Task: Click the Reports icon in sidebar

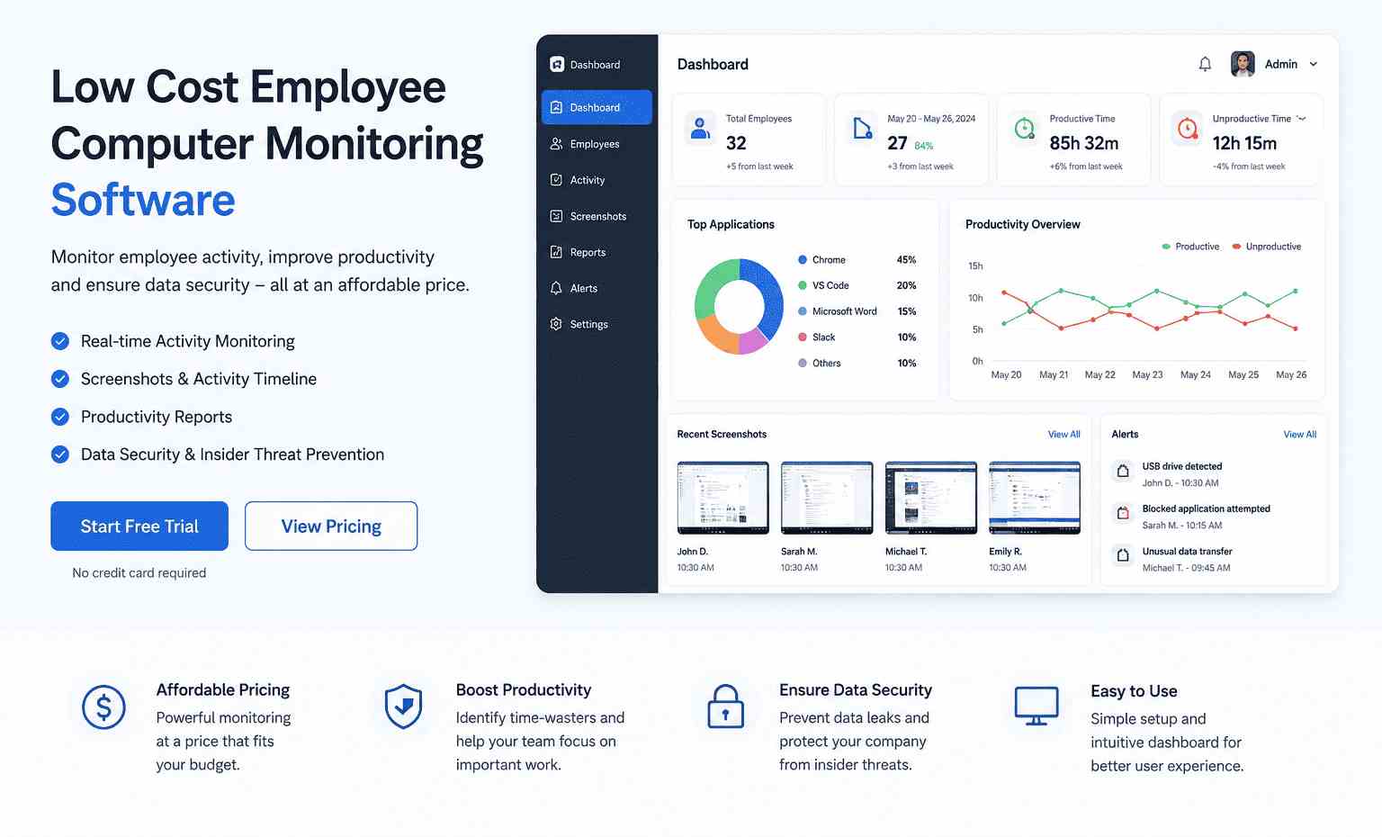Action: (556, 251)
